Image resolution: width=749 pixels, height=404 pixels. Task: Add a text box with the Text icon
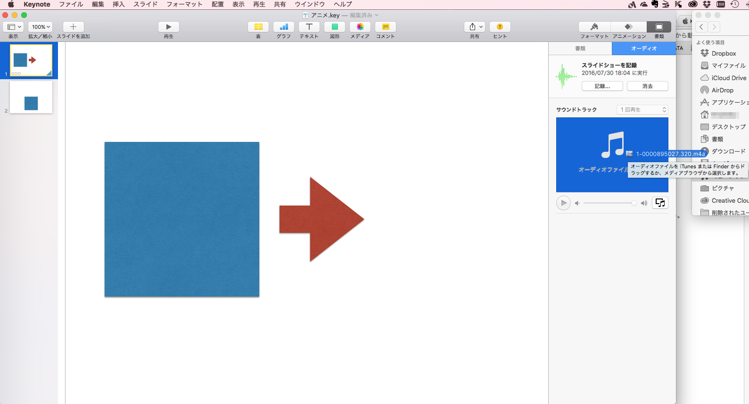[309, 27]
